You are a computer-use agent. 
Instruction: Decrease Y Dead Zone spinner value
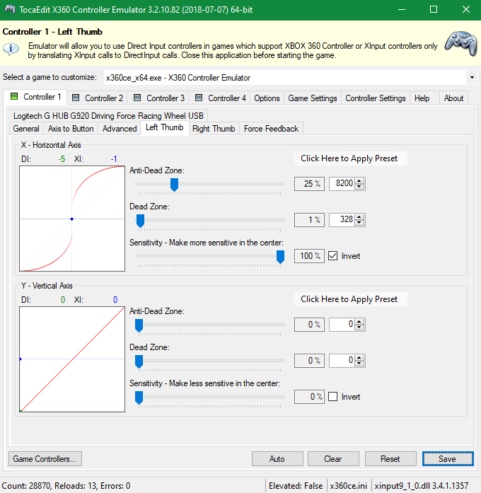(359, 364)
